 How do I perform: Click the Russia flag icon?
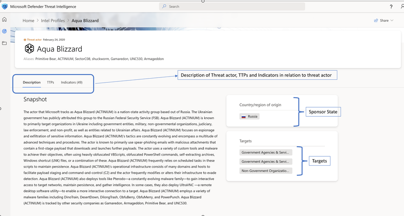243,116
